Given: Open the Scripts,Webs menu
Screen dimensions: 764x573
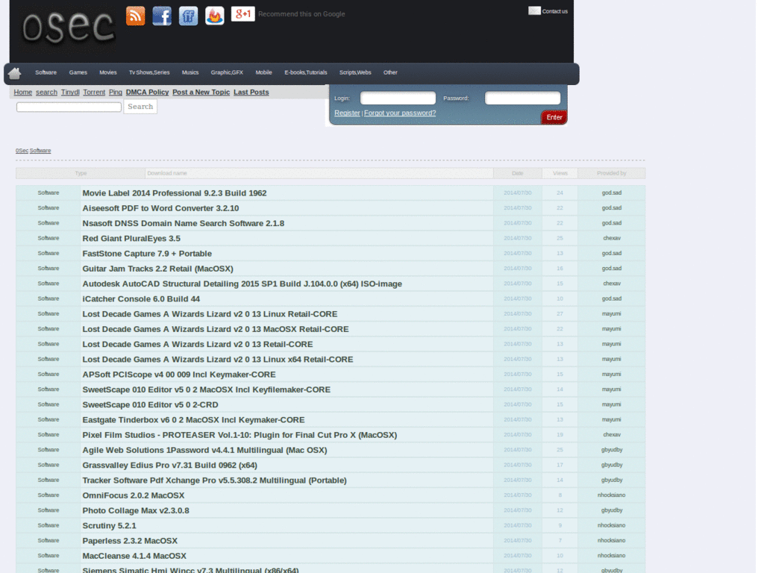Looking at the screenshot, I should click(355, 72).
